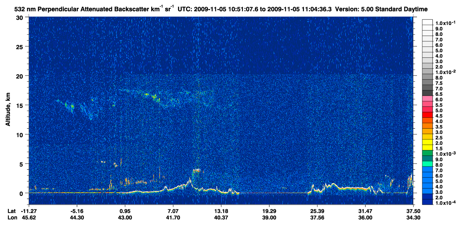Pick the topmost white swatch in the colorbar
The height and width of the screenshot is (235, 459).
click(428, 22)
